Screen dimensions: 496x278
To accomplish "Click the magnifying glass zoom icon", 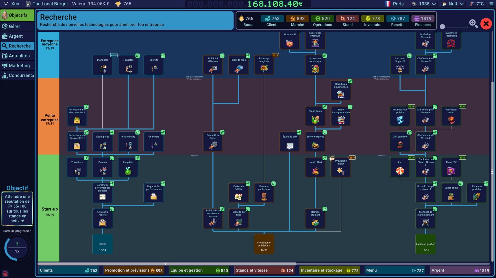I will point(473,24).
